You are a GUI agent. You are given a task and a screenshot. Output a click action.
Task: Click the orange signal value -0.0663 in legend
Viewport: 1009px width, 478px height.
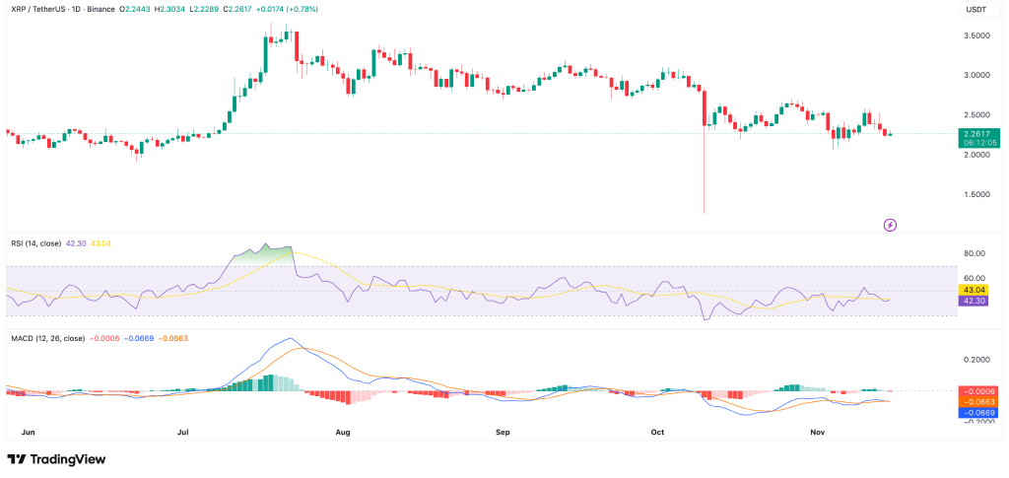point(173,338)
